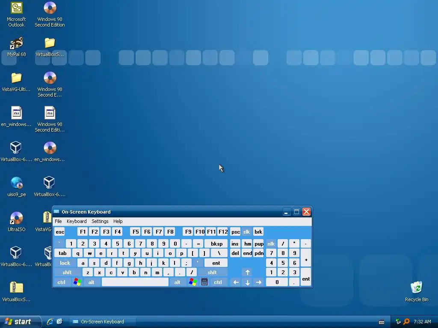Click the letter q key

click(78, 253)
